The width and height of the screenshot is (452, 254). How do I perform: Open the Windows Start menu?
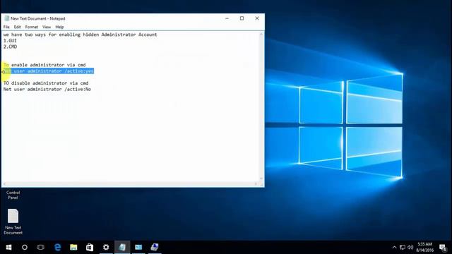coord(8,247)
